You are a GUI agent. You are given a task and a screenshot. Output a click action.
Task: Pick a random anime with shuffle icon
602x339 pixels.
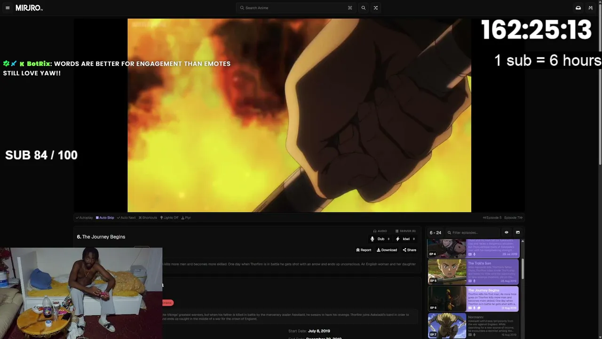[x=375, y=8]
